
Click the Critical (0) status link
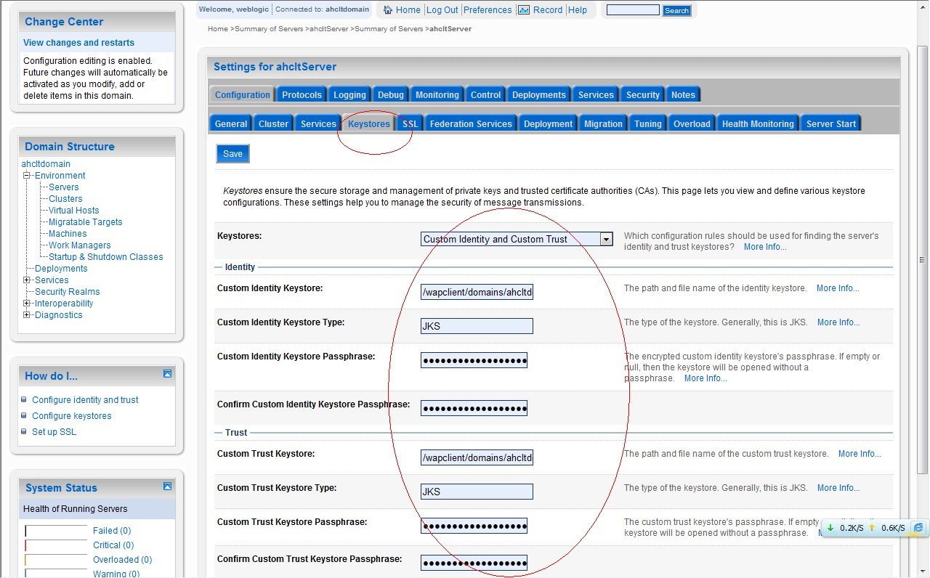pyautogui.click(x=113, y=545)
